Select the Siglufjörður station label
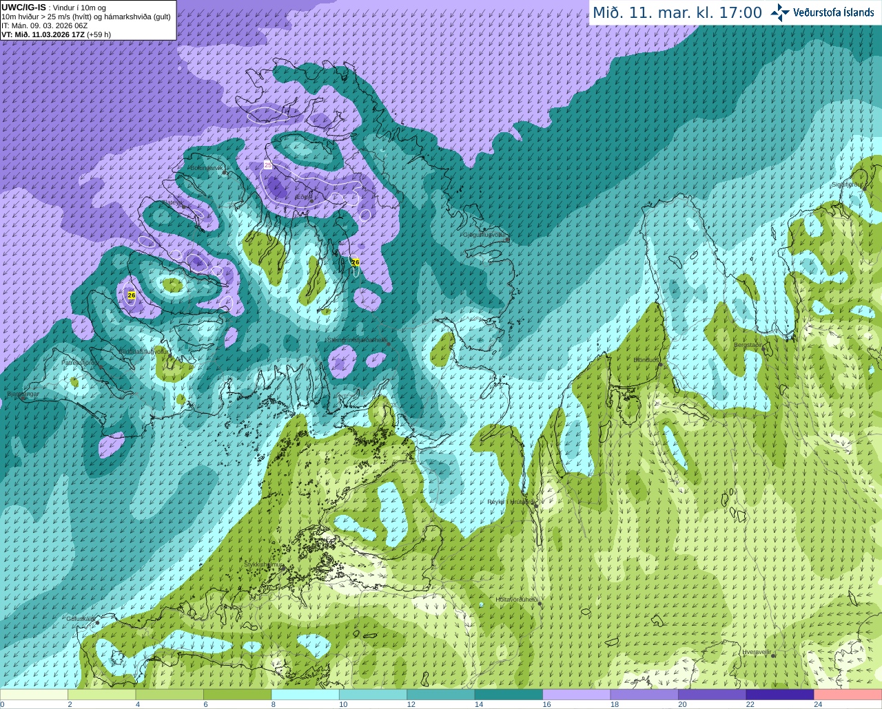 pyautogui.click(x=847, y=184)
